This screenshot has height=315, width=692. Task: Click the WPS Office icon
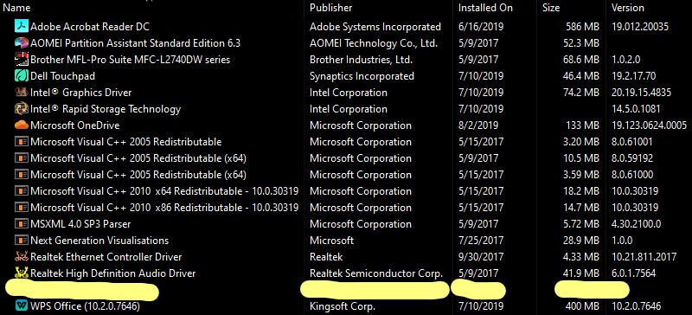tap(21, 305)
